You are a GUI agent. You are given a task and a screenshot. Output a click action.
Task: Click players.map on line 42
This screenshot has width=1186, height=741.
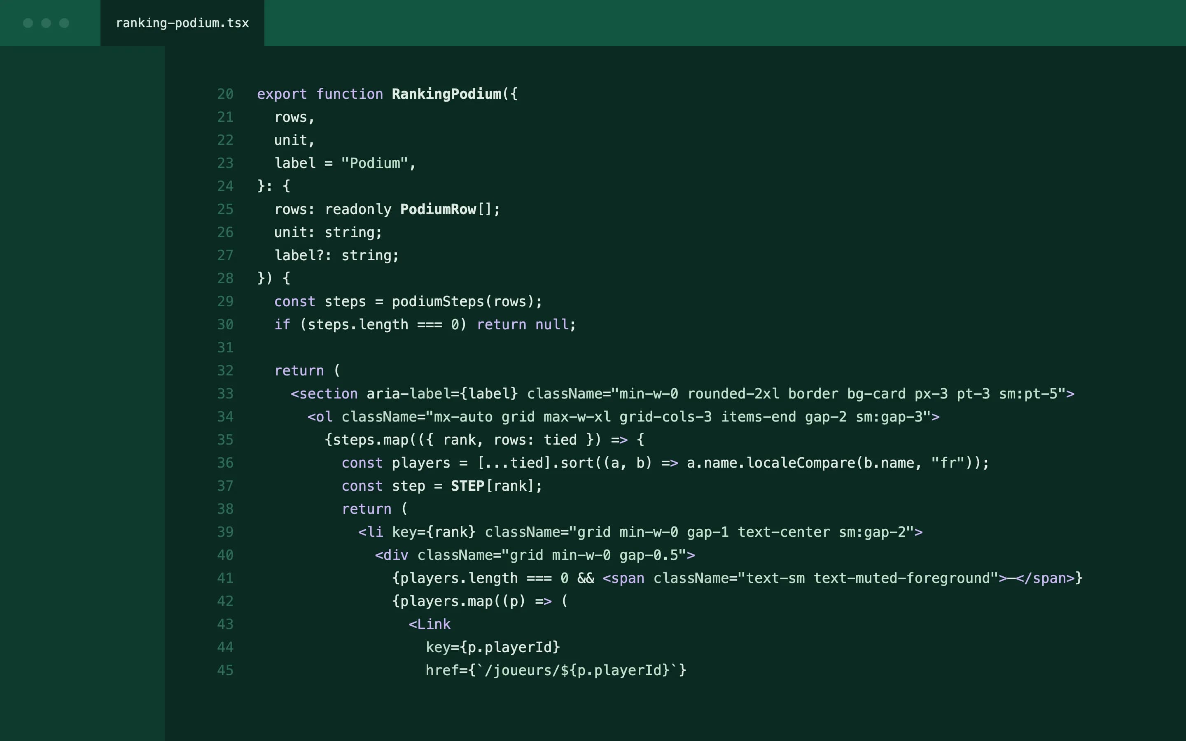(446, 601)
